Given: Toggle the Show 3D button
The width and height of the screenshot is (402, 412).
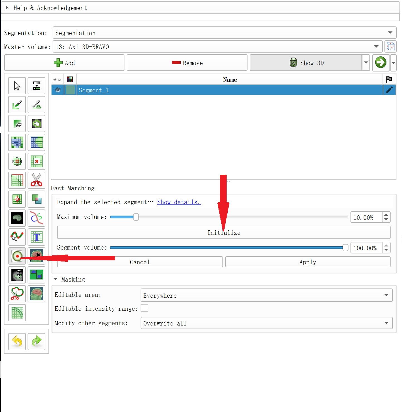Looking at the screenshot, I should tap(306, 63).
